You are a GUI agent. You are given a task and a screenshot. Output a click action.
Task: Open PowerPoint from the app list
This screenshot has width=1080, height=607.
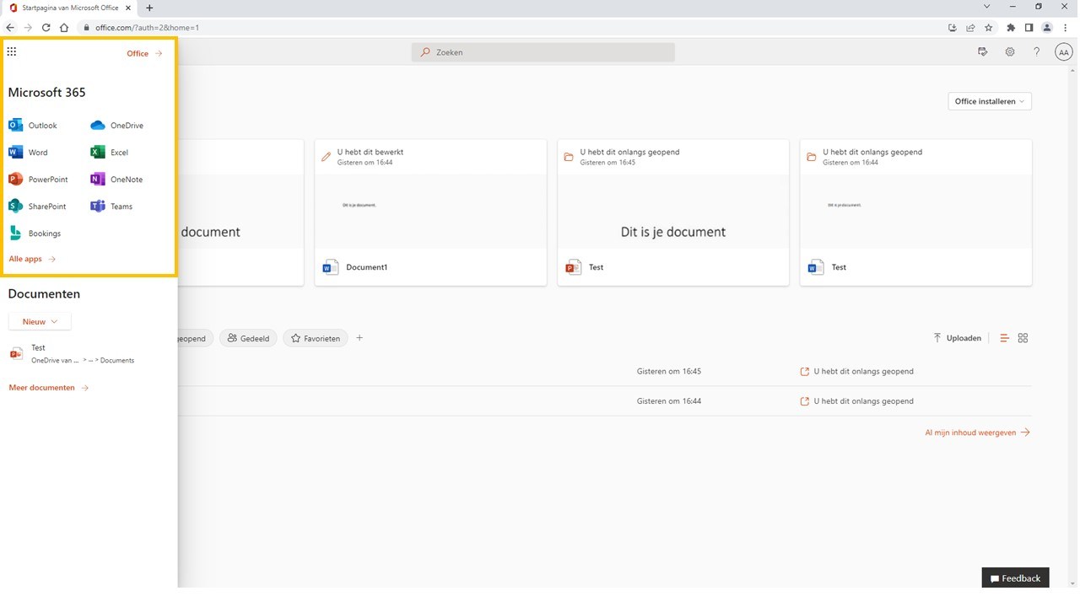coord(38,180)
